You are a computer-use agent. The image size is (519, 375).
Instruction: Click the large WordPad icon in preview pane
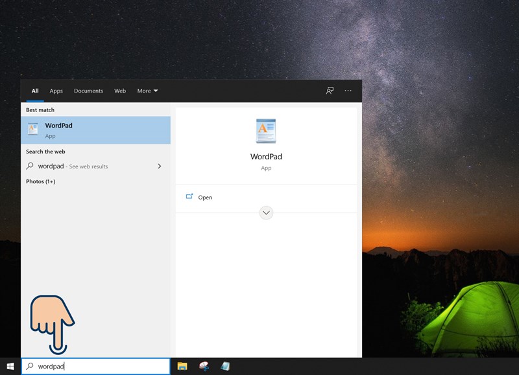[266, 131]
